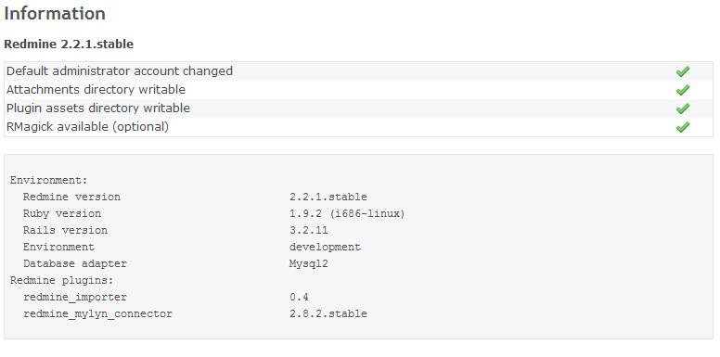The width and height of the screenshot is (720, 357).
Task: Click the development environment value
Action: (x=325, y=248)
